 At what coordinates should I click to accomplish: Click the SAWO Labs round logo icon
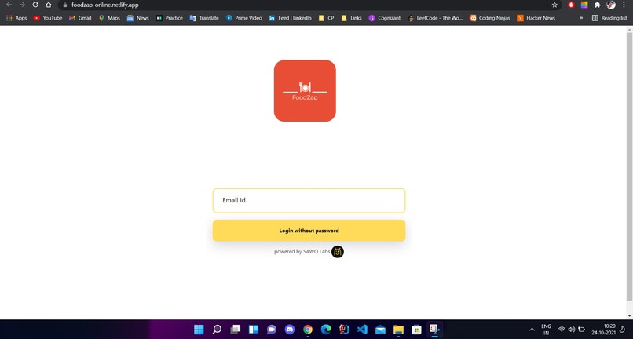(x=338, y=252)
